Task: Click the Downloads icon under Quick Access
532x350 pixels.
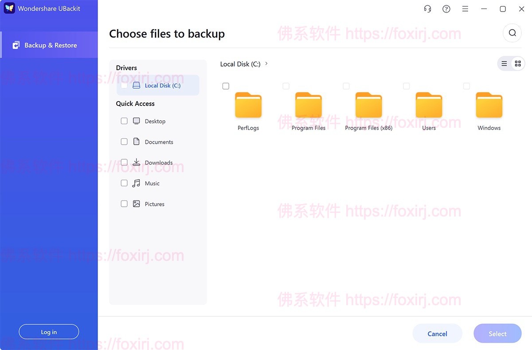Action: pyautogui.click(x=136, y=162)
